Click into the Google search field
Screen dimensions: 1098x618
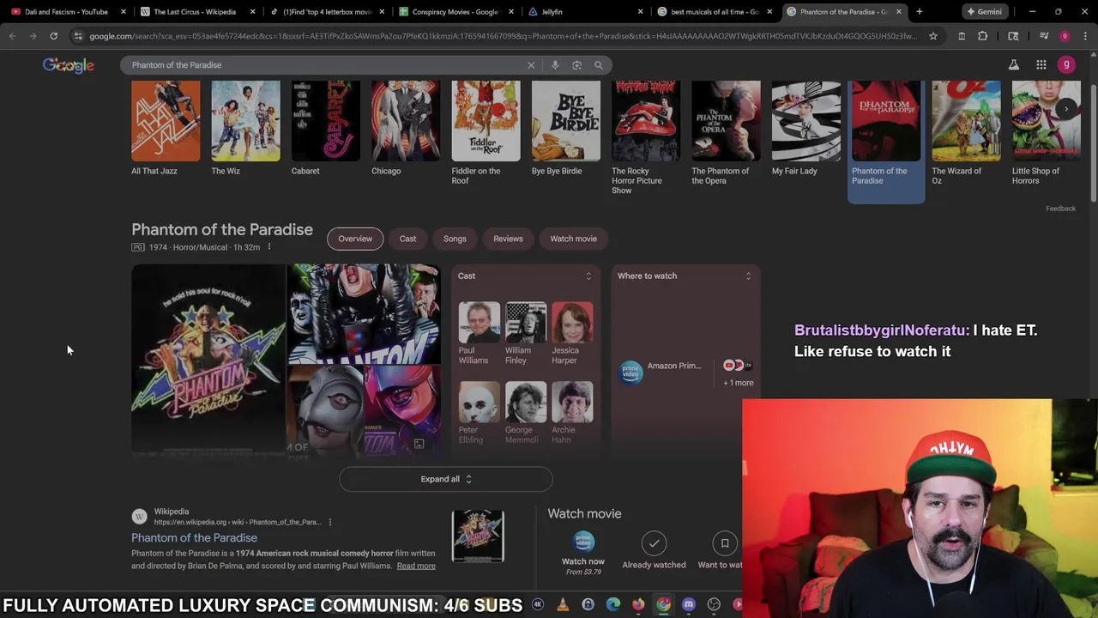tap(326, 65)
